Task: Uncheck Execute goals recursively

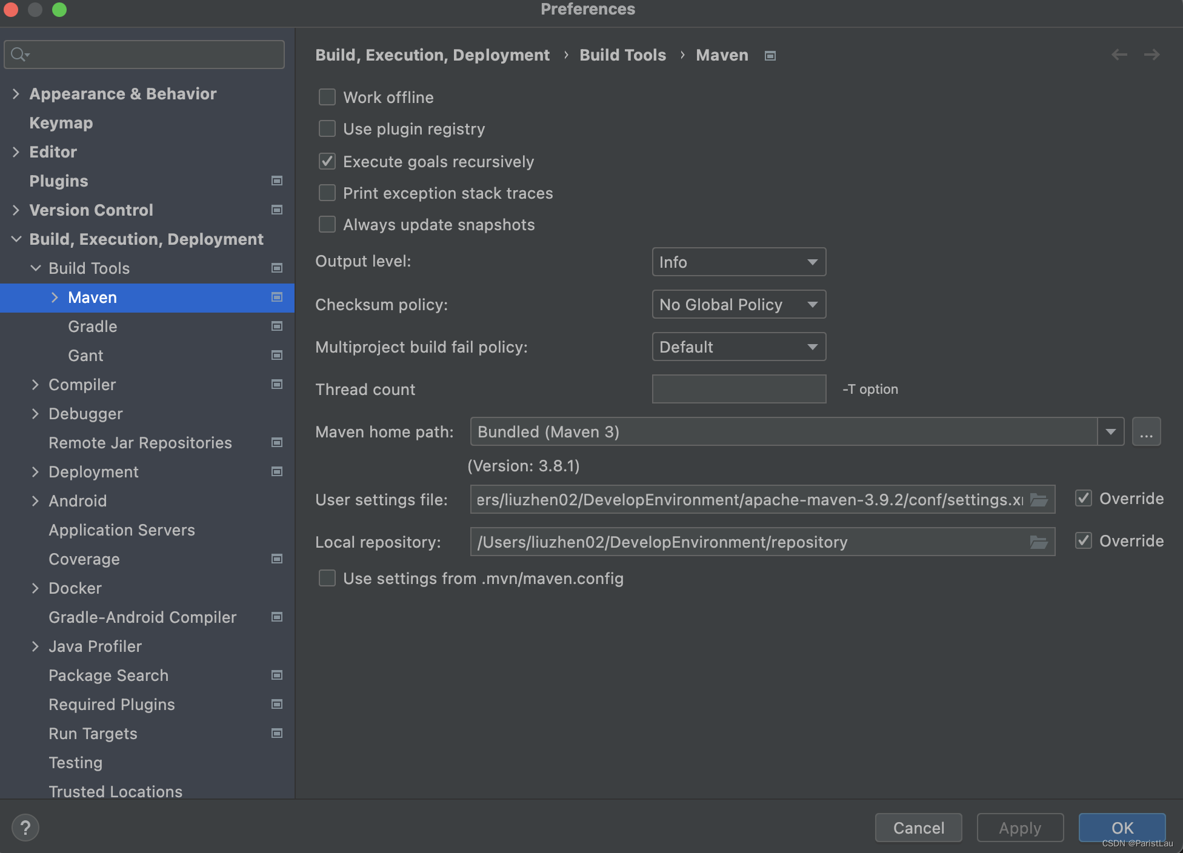Action: coord(327,161)
